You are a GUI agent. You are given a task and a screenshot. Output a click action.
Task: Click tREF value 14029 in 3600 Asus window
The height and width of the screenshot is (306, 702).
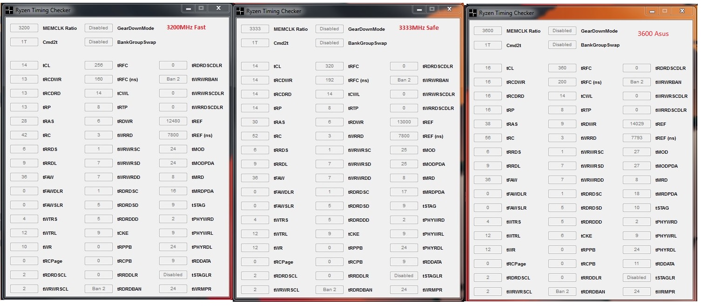coord(637,124)
